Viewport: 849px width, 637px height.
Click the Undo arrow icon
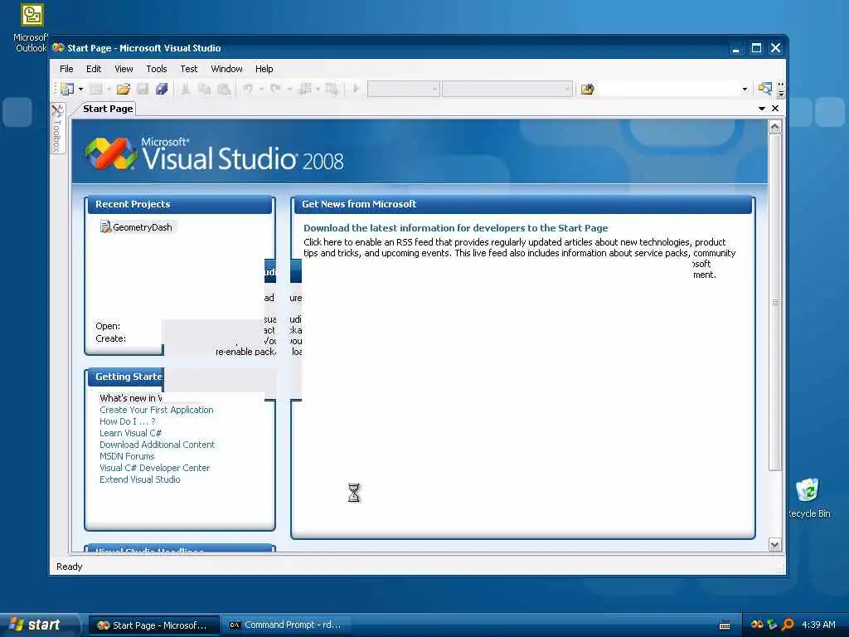[x=248, y=88]
